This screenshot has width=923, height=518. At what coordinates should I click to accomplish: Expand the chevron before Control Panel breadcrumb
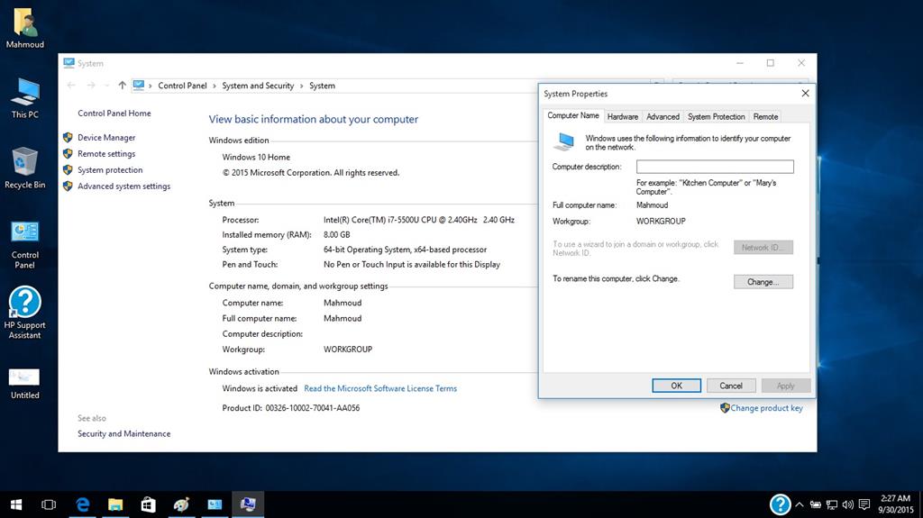pyautogui.click(x=151, y=86)
